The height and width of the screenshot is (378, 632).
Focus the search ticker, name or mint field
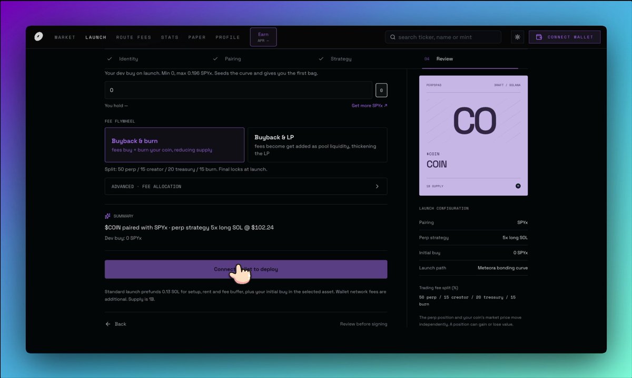(443, 37)
